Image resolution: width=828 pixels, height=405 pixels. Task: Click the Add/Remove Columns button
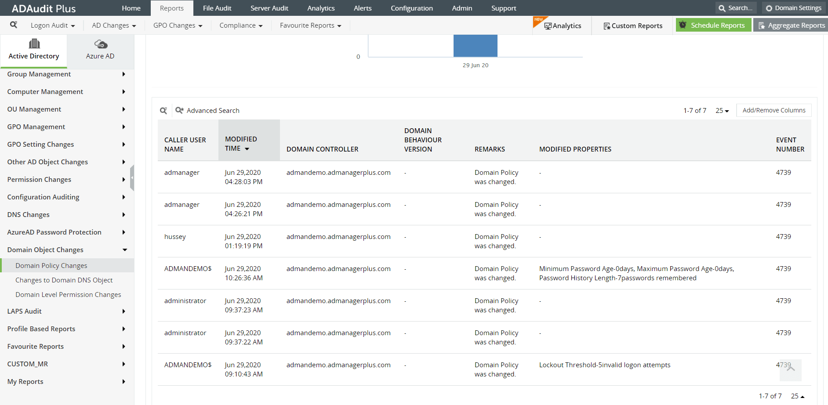(774, 110)
